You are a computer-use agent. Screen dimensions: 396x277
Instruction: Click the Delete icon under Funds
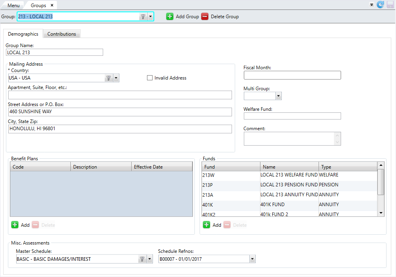coord(227,225)
